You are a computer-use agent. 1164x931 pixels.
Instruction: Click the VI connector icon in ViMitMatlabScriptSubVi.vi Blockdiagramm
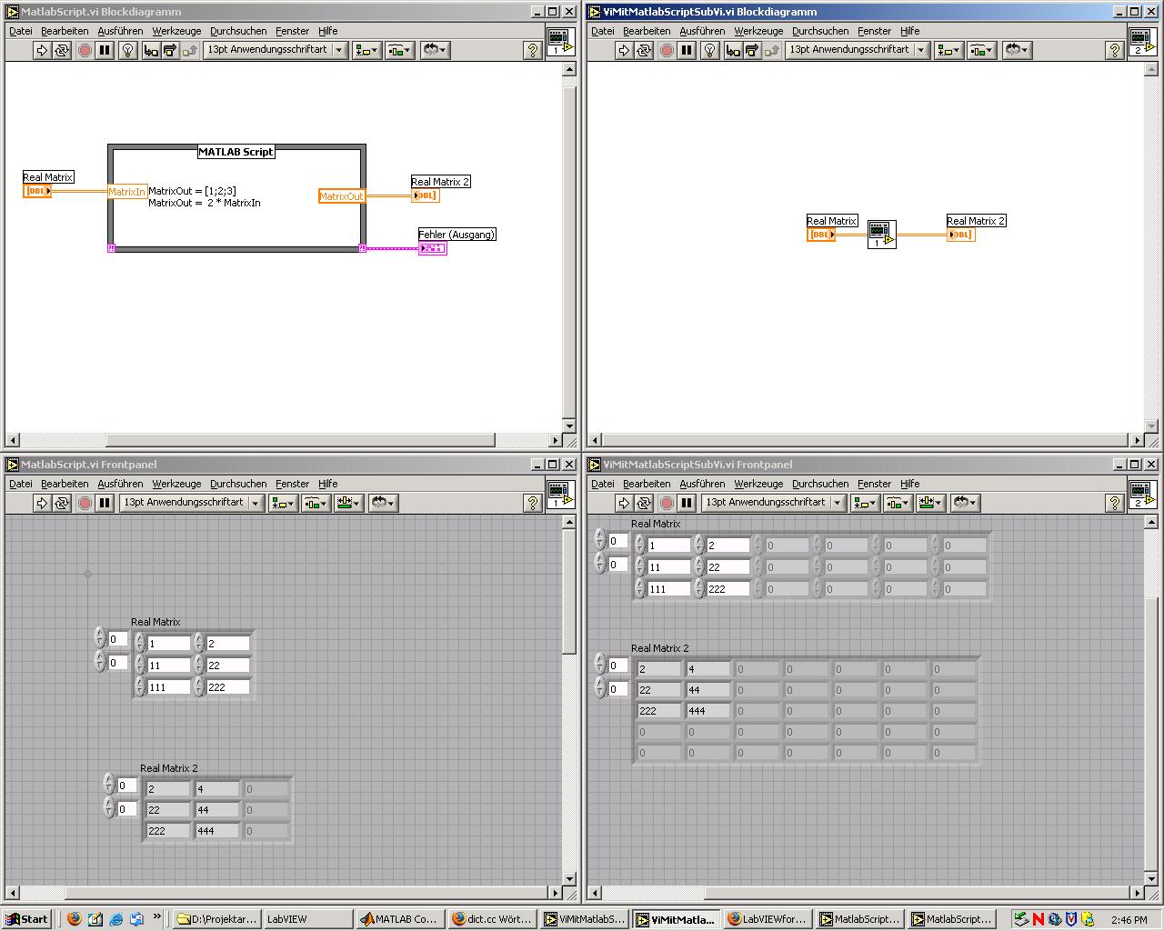click(1142, 42)
